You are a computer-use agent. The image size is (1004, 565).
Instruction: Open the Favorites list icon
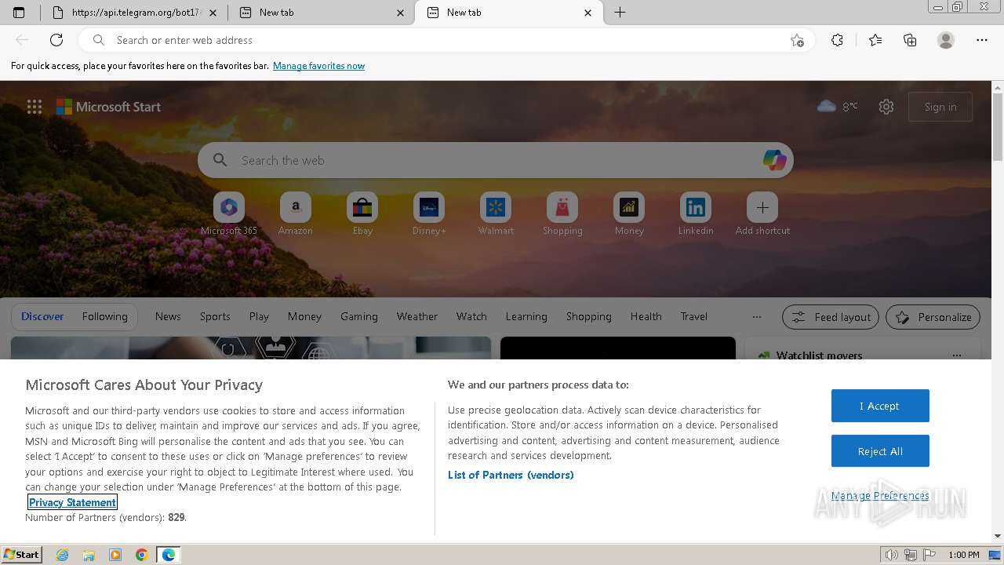(x=875, y=40)
